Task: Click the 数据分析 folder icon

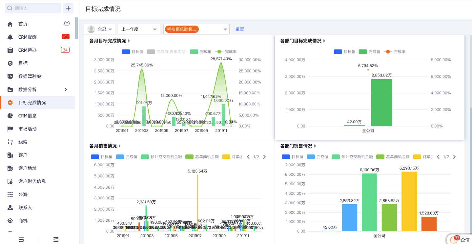Action: point(10,90)
